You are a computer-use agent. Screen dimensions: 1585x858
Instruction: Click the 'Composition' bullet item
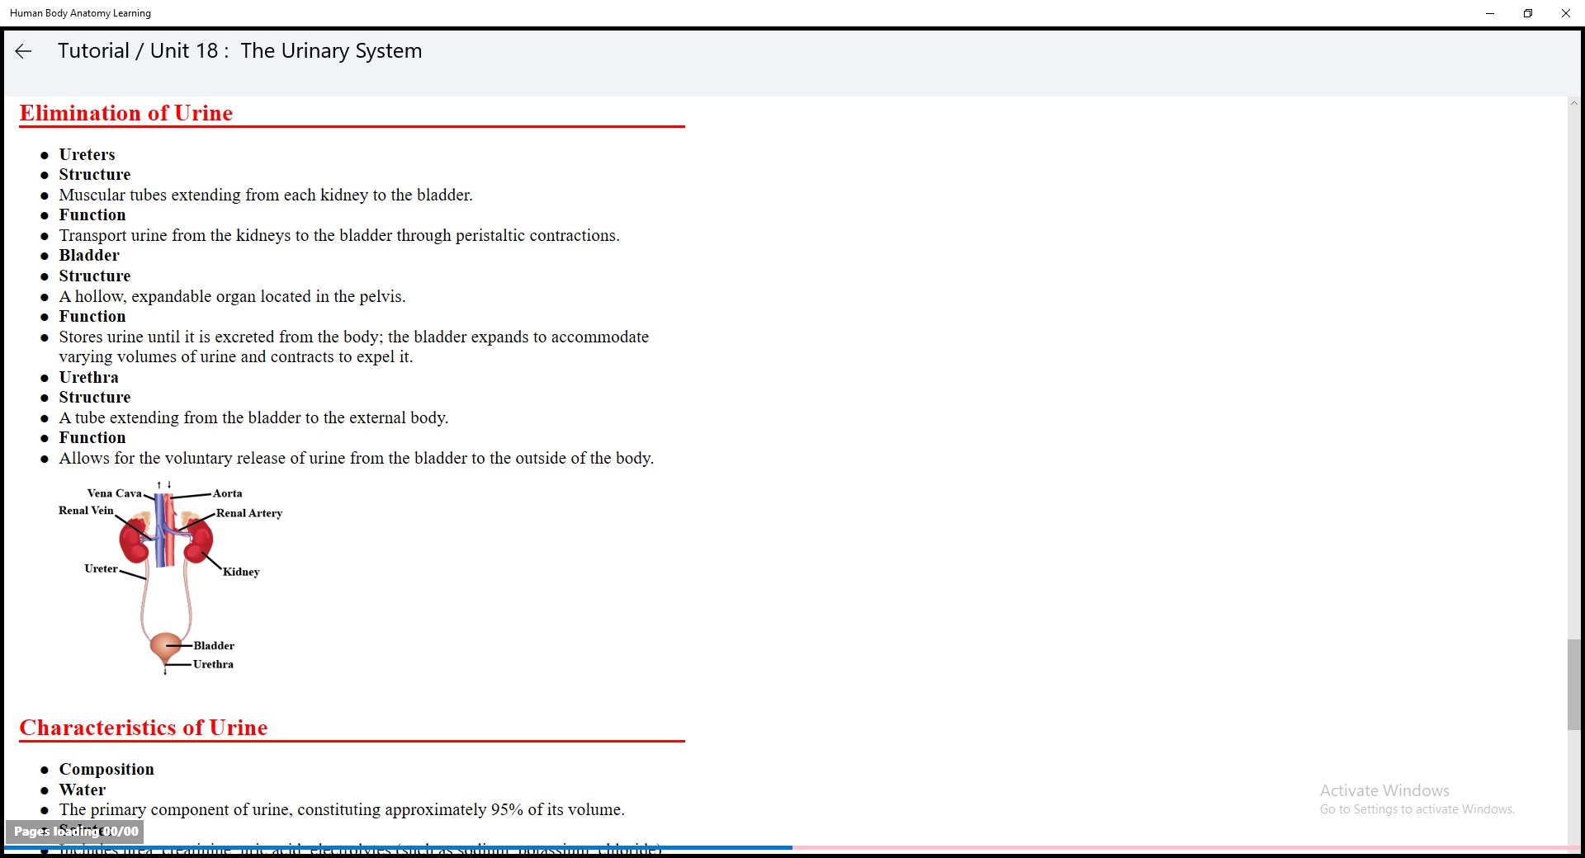coord(106,769)
